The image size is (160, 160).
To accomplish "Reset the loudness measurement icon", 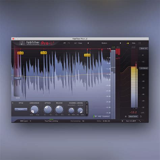I will point(141,116).
